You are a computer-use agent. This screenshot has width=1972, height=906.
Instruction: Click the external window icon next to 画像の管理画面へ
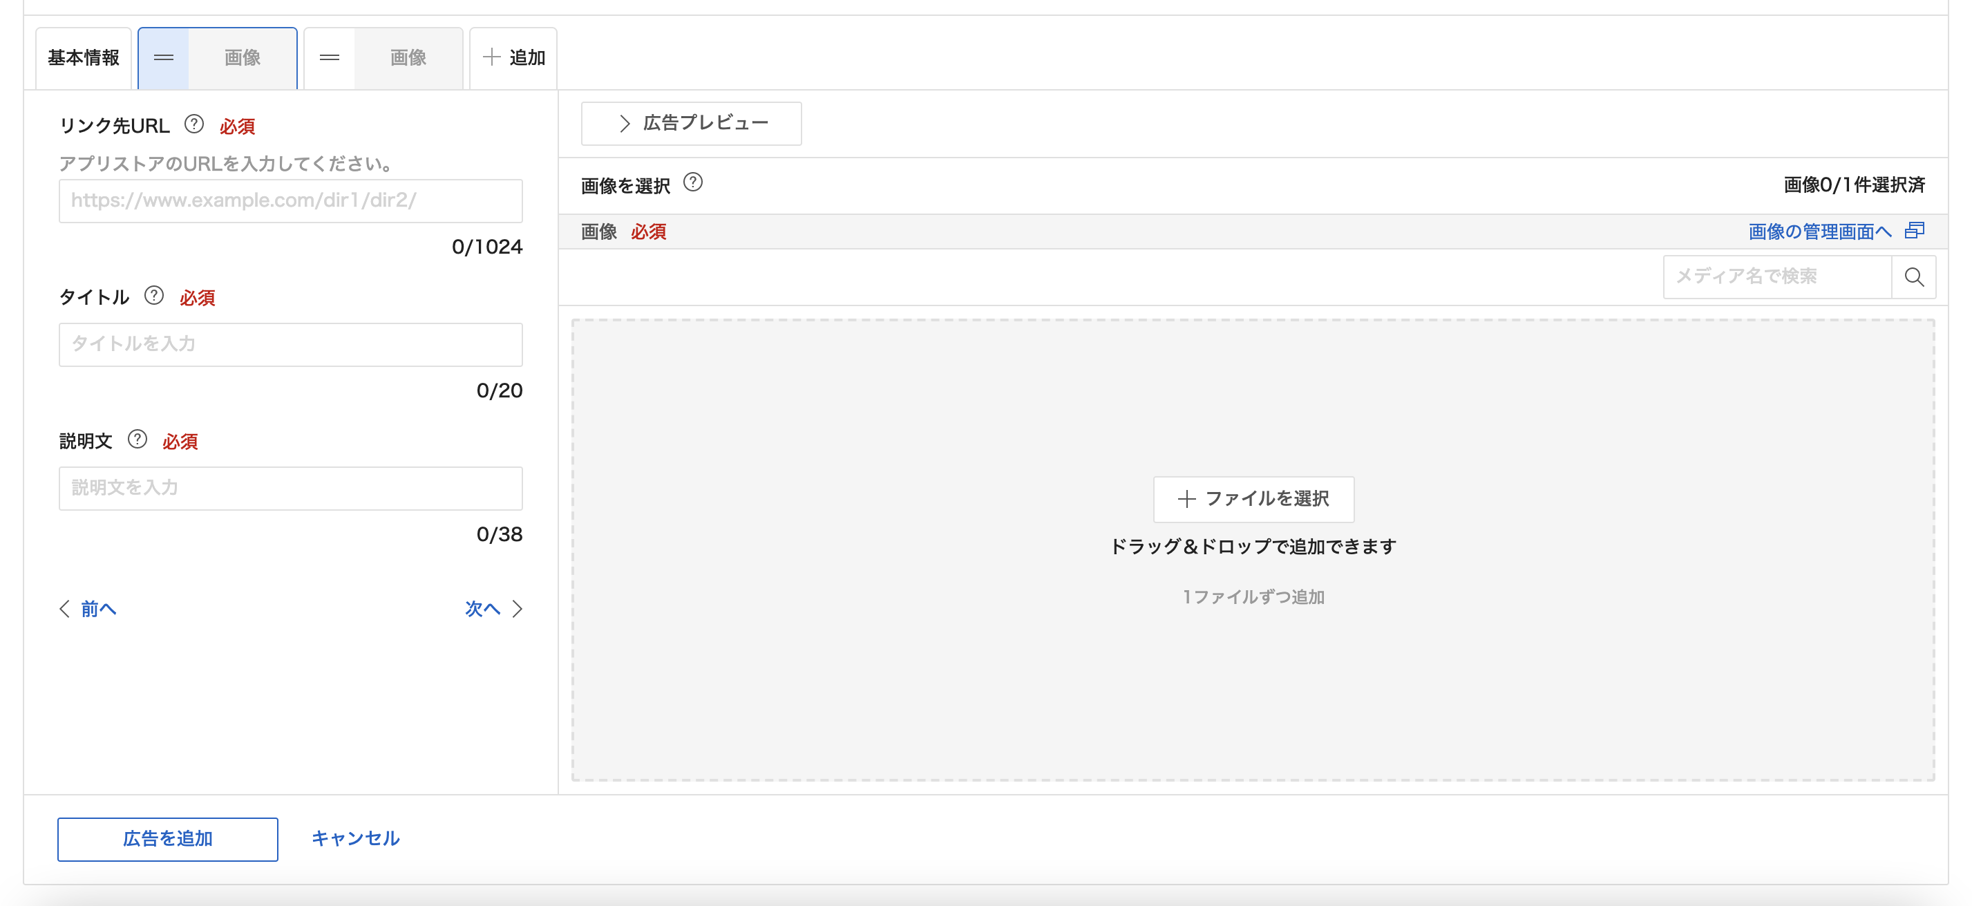tap(1916, 231)
